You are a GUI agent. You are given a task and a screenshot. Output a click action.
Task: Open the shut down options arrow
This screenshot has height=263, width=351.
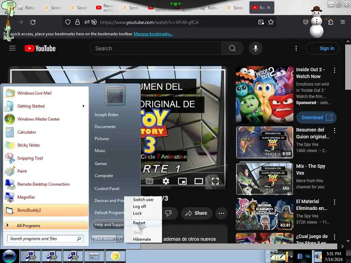[x=120, y=239]
